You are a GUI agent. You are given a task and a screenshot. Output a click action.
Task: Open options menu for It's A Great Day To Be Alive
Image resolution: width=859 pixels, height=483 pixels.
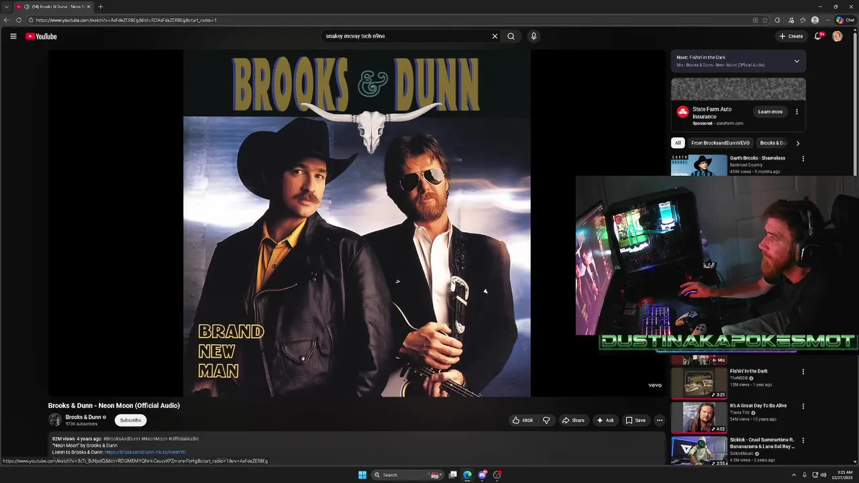pos(803,406)
